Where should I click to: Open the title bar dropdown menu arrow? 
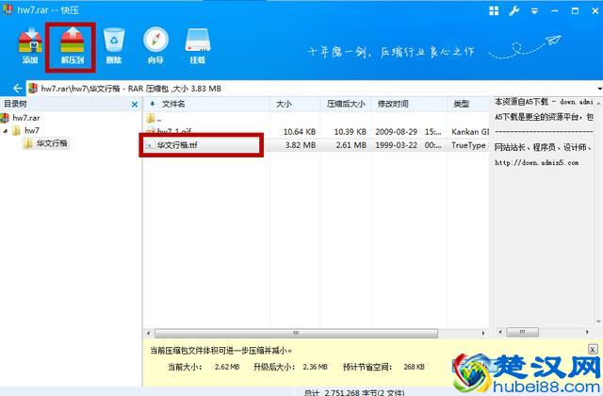point(534,11)
